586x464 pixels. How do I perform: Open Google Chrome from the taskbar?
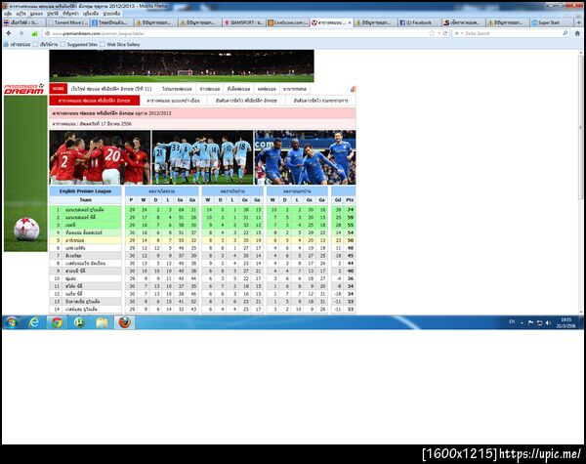57,322
